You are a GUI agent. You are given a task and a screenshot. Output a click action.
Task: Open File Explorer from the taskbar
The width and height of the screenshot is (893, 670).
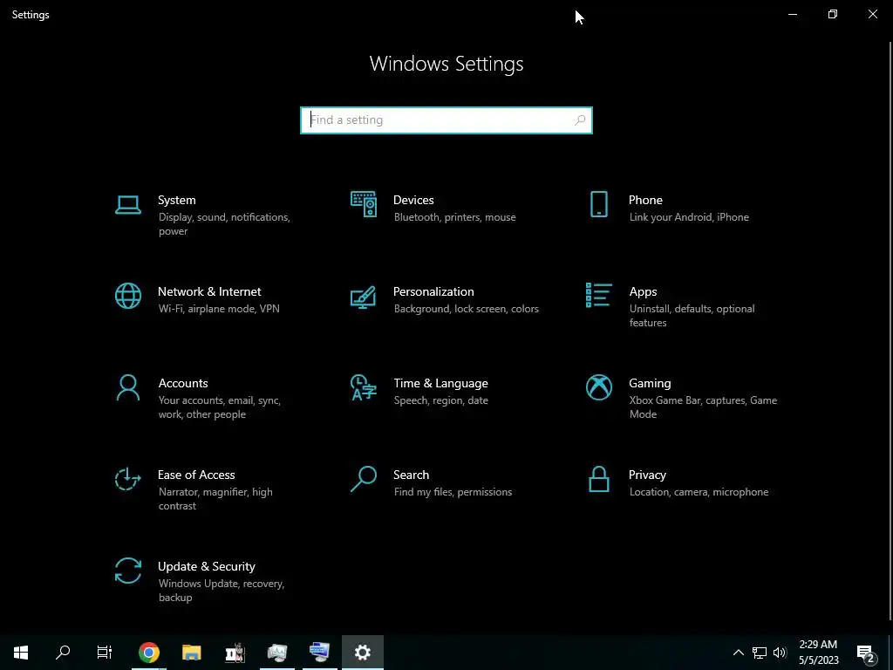191,653
